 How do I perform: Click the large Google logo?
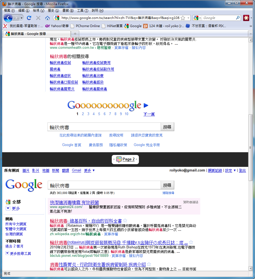(24, 185)
